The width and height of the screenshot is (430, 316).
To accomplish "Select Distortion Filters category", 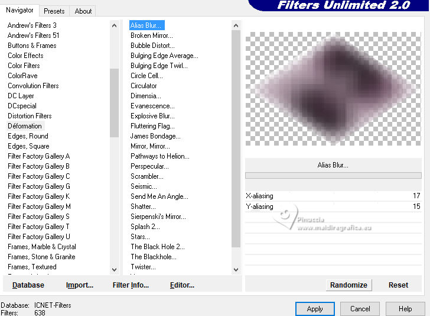I will tap(30, 116).
